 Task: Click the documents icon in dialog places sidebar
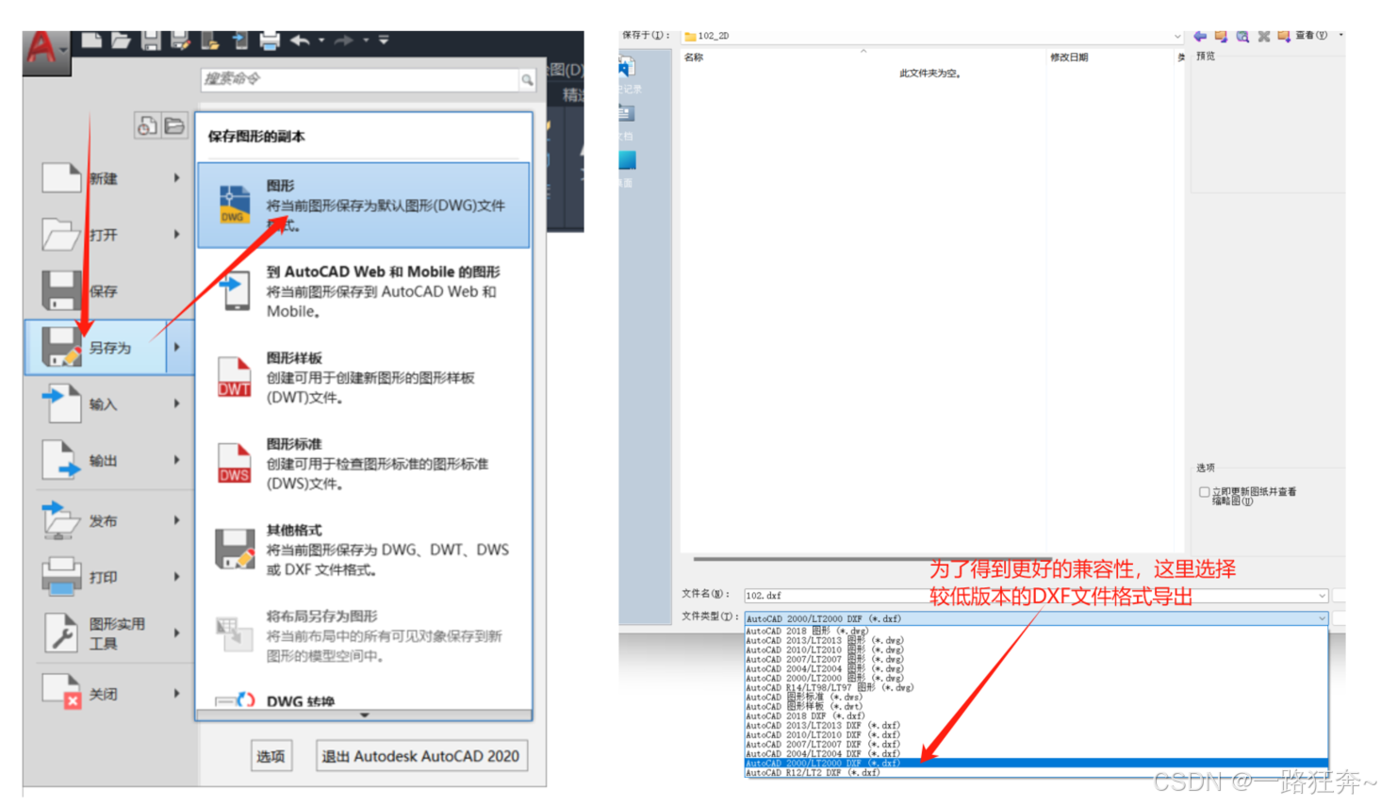[627, 114]
